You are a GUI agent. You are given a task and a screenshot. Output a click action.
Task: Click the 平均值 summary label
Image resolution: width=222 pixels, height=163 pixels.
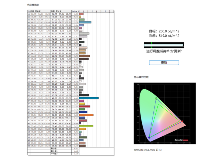click(x=54, y=154)
